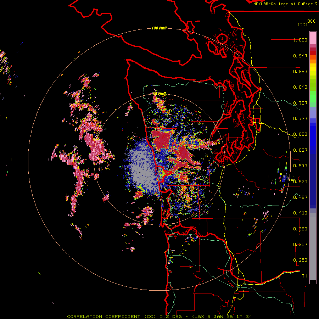Click the 1.000 value on the scale
This screenshot has height=319, width=319.
[300, 40]
